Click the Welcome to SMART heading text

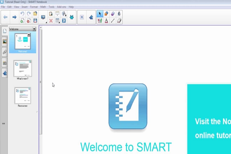pos(126,147)
